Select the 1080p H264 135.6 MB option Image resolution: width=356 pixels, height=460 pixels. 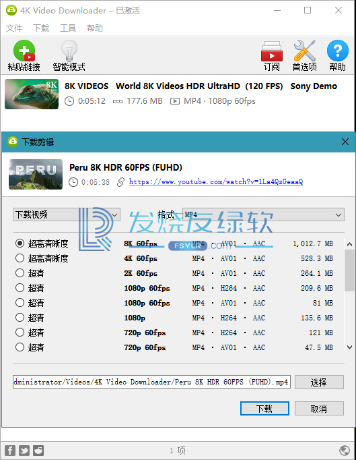tap(20, 318)
